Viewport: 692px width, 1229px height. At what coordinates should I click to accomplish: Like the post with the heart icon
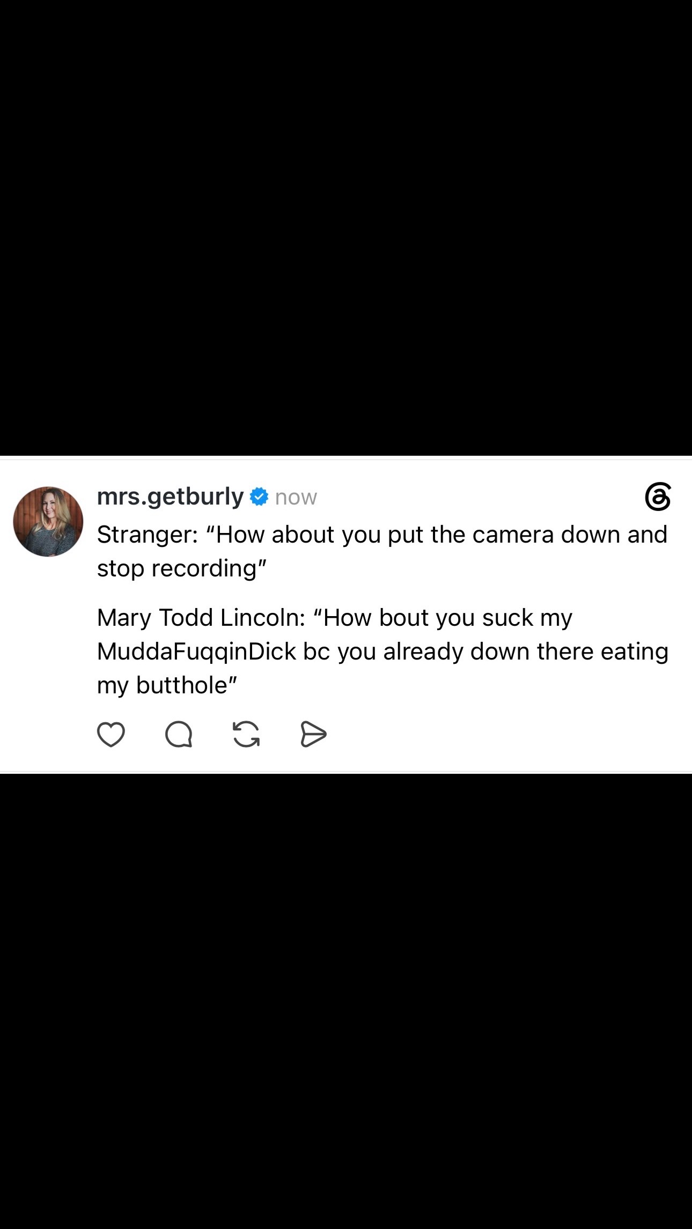(111, 734)
